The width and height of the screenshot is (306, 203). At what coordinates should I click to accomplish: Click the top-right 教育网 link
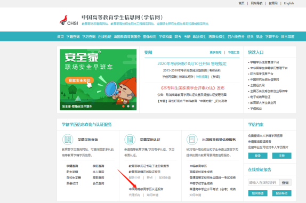[x=273, y=3]
